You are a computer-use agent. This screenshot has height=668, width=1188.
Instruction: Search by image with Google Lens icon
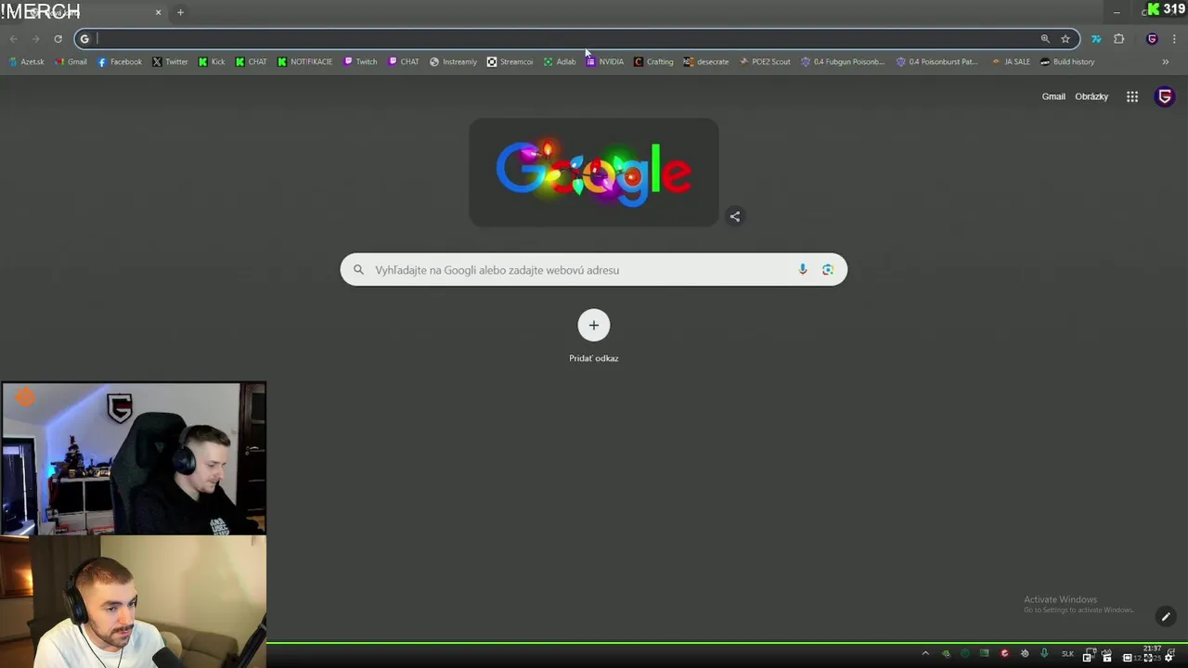pyautogui.click(x=828, y=270)
